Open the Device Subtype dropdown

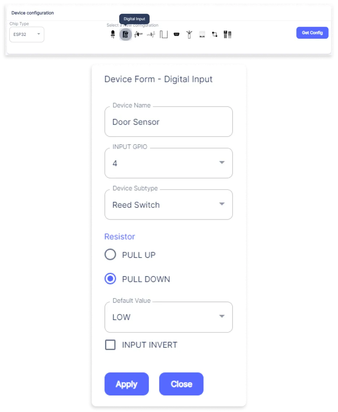click(169, 205)
